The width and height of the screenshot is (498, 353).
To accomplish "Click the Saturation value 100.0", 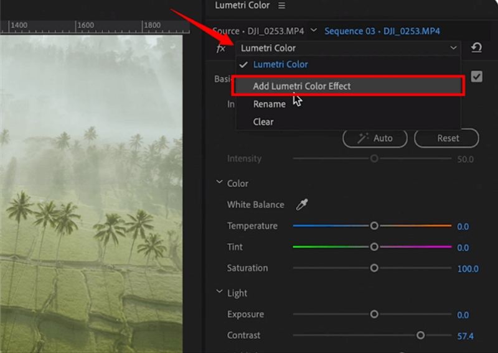I will click(468, 269).
